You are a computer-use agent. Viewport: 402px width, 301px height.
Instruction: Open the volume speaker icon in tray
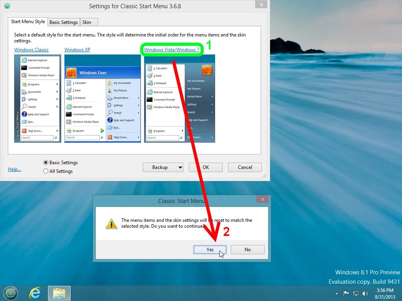coord(365,293)
